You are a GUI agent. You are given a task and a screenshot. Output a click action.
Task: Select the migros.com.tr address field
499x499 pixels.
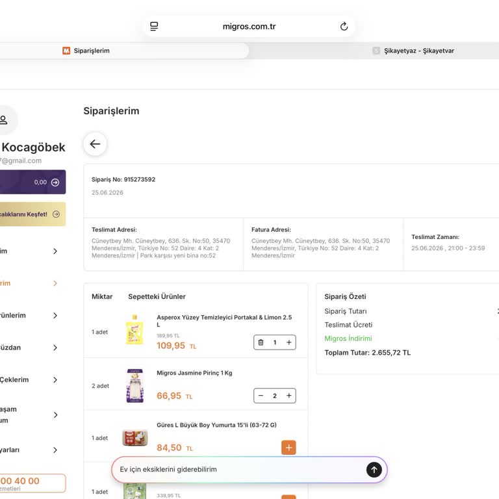tap(249, 27)
